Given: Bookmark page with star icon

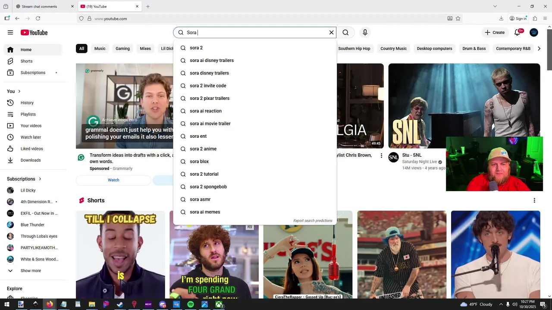Looking at the screenshot, I should coord(458,19).
